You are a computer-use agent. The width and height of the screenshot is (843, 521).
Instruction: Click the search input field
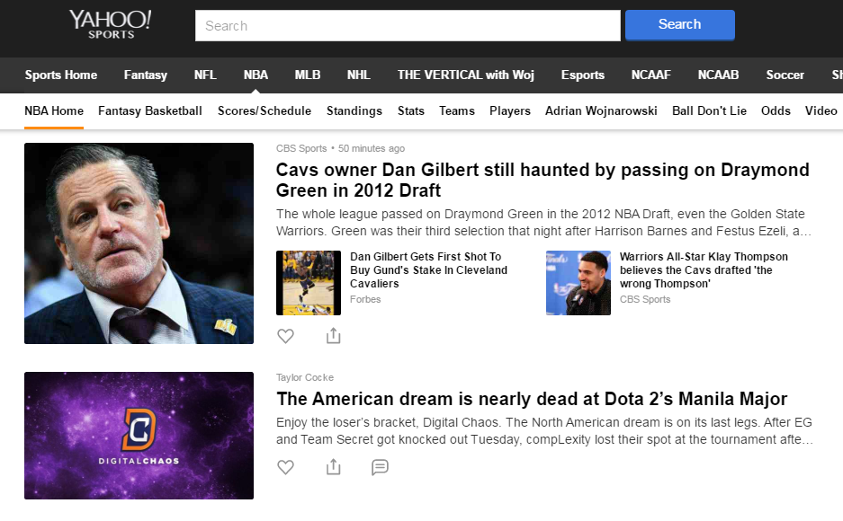point(408,26)
